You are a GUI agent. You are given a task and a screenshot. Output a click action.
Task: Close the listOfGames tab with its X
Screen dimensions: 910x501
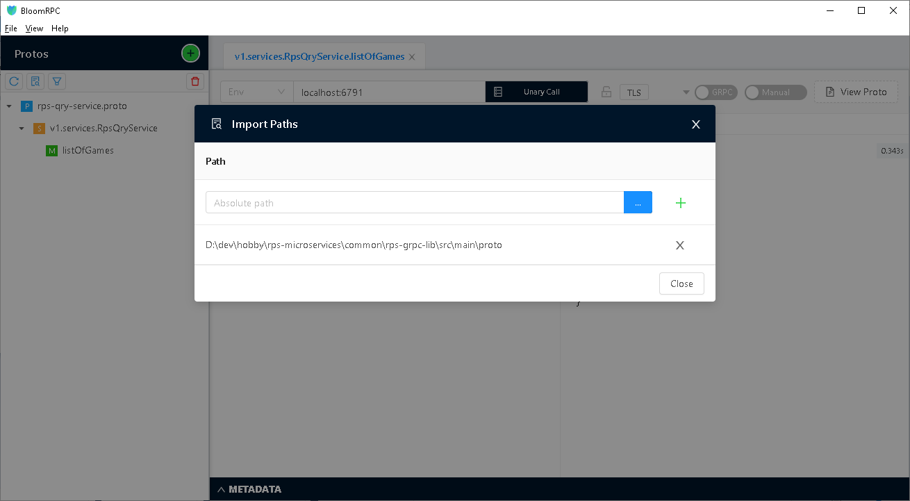coord(412,57)
